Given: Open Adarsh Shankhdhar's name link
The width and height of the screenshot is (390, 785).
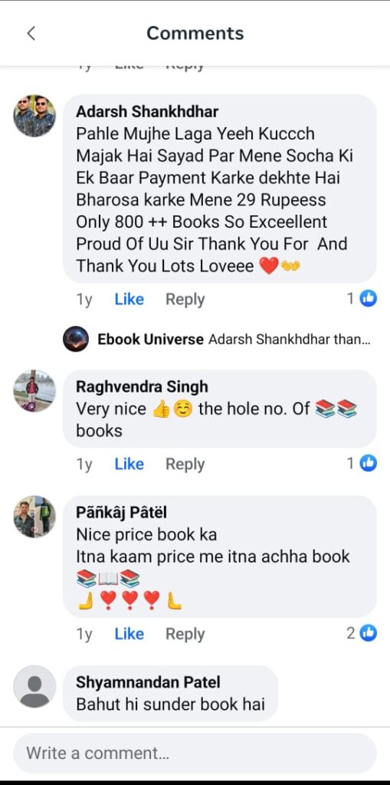Looking at the screenshot, I should tap(147, 111).
